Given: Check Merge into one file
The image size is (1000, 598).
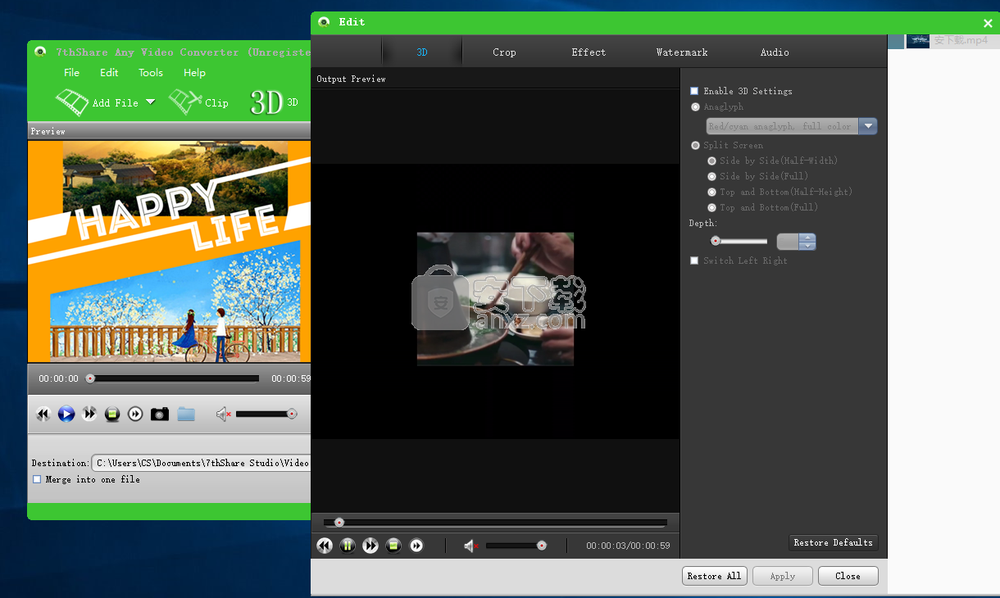Looking at the screenshot, I should pos(37,479).
